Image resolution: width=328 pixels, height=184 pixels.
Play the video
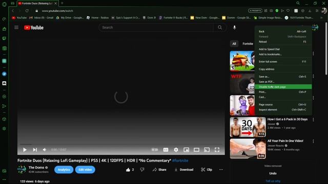[25, 150]
